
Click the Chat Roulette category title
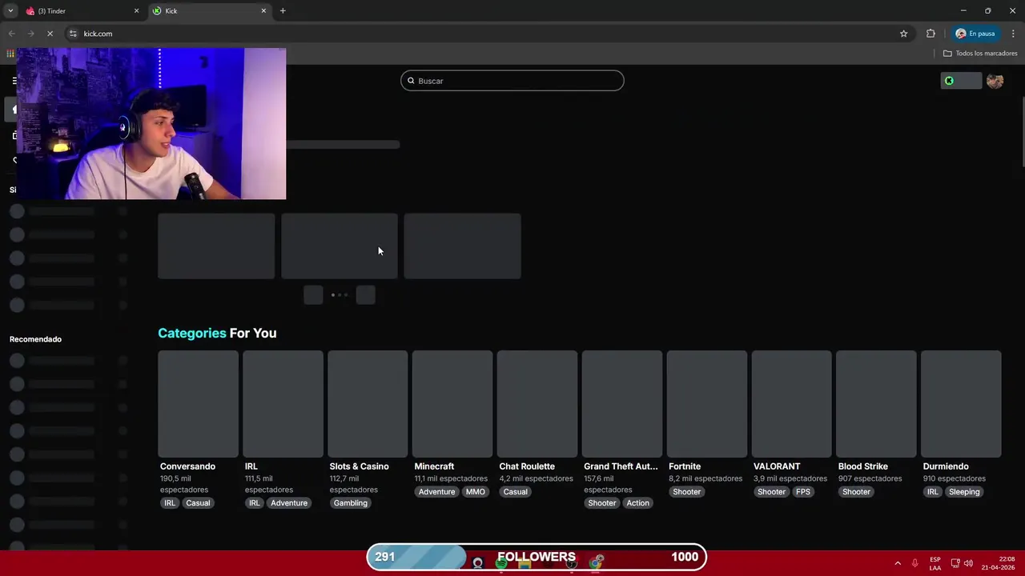tap(527, 466)
